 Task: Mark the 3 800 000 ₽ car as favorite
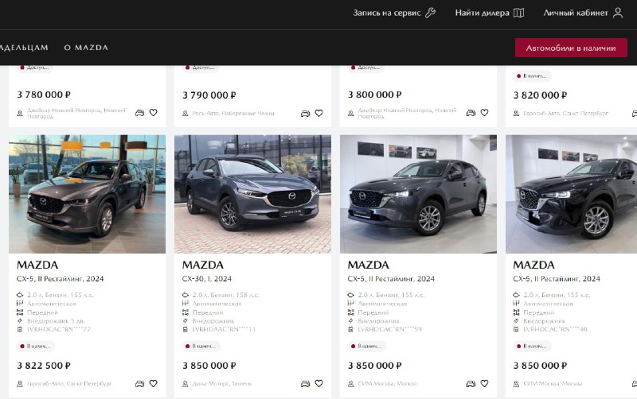[484, 113]
